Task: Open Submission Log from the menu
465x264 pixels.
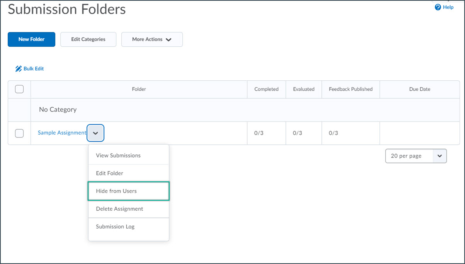Action: [115, 227]
